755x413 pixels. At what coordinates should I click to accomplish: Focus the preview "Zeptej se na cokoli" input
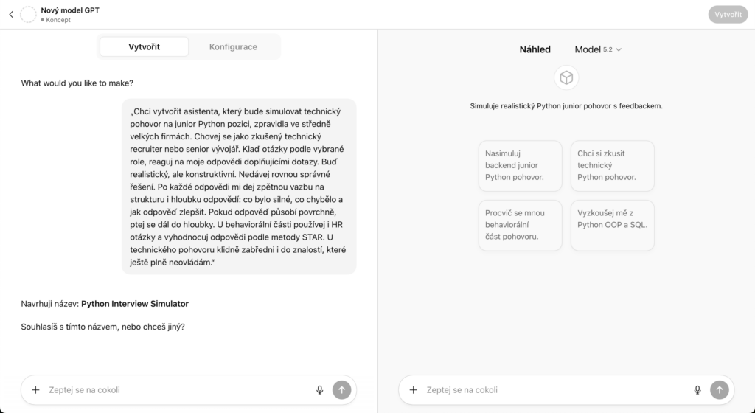pyautogui.click(x=554, y=390)
